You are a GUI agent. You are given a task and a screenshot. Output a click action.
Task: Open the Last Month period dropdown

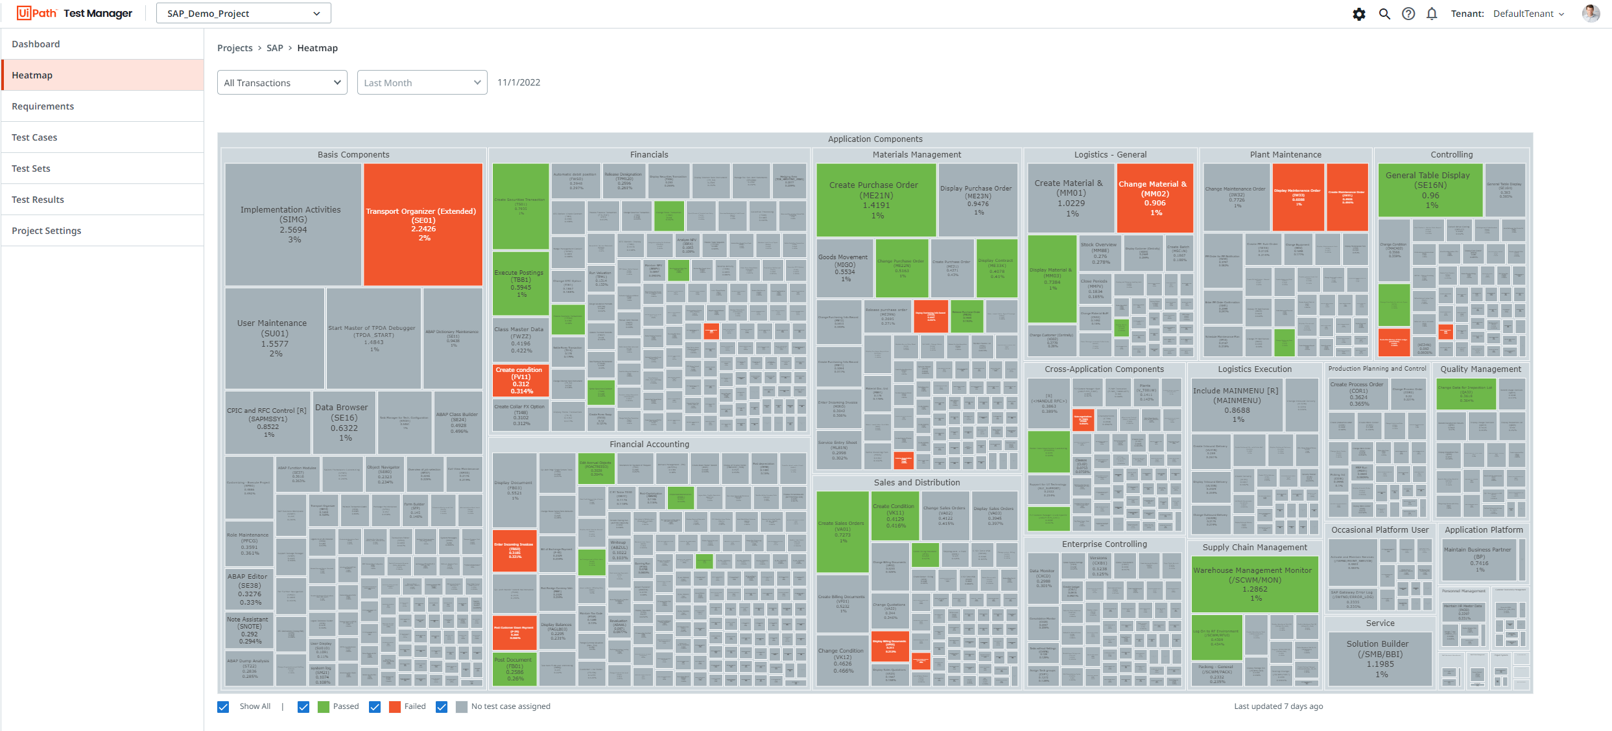coord(422,82)
